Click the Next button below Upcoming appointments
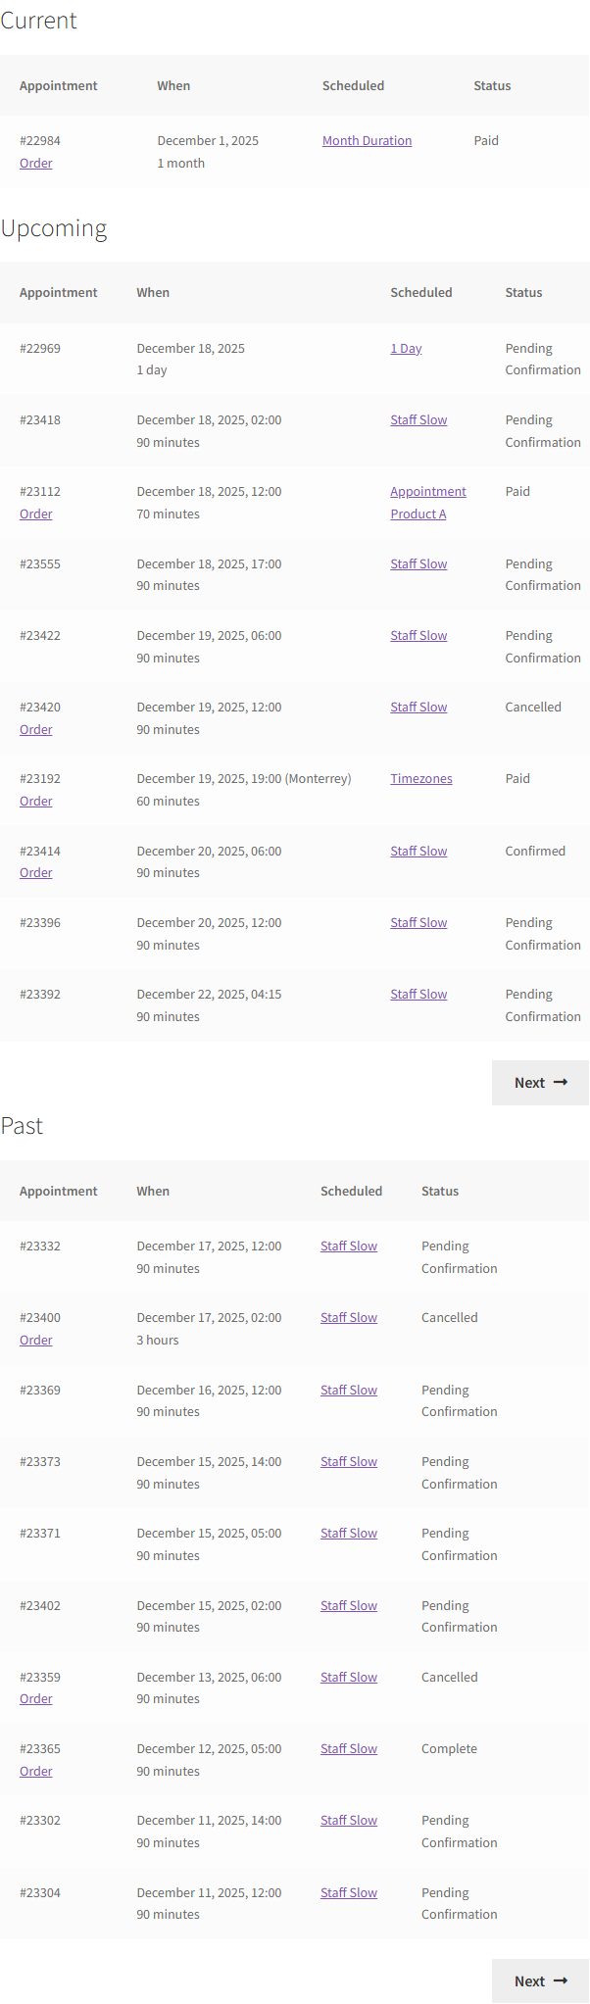The width and height of the screenshot is (590, 2004). coord(540,1082)
